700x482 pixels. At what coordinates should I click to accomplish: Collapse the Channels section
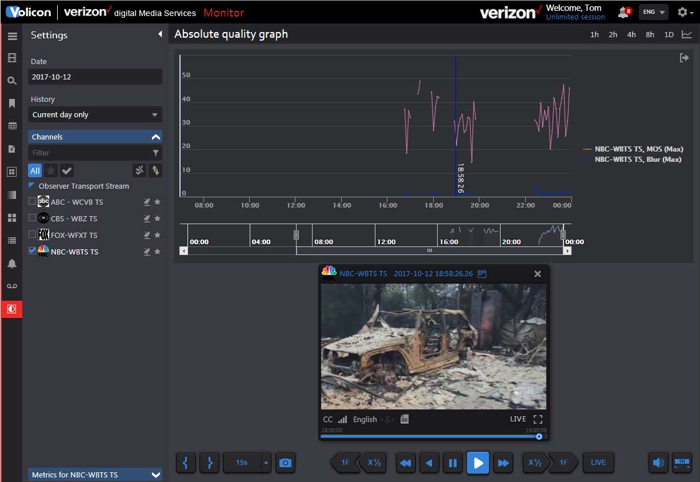click(x=155, y=137)
